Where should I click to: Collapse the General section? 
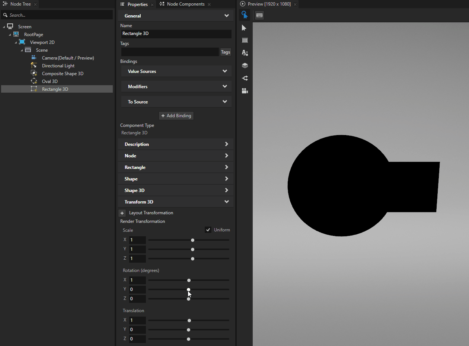coord(226,16)
